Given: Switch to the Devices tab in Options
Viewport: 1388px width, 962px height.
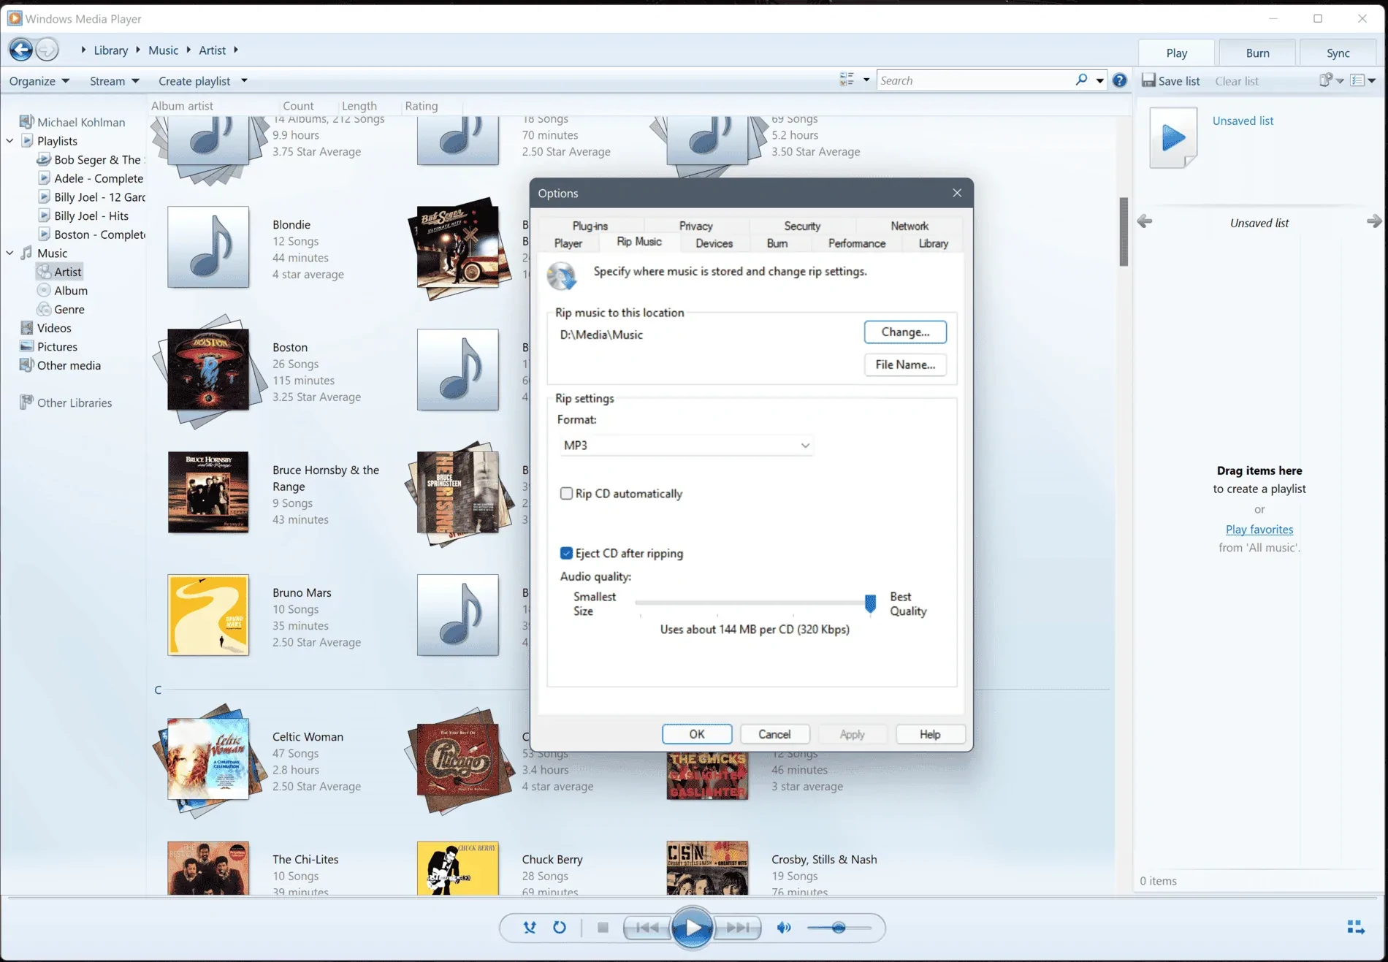Looking at the screenshot, I should click(714, 243).
